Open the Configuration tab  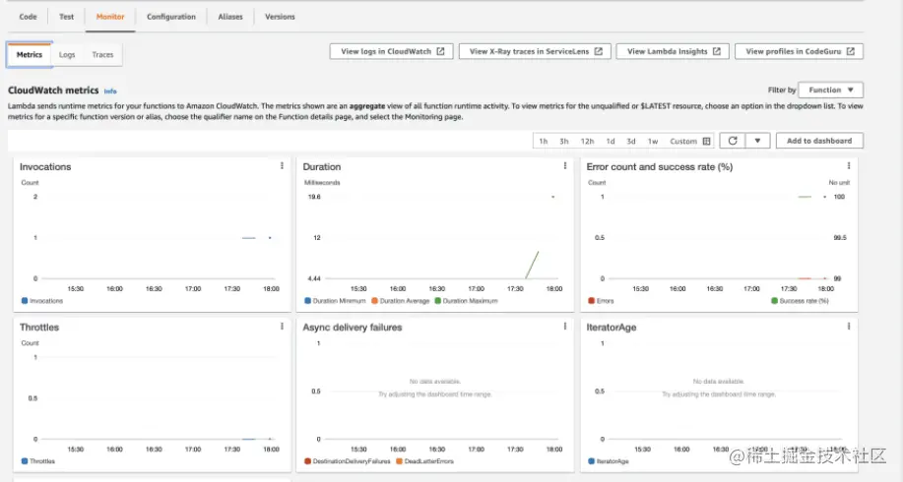[x=171, y=17]
